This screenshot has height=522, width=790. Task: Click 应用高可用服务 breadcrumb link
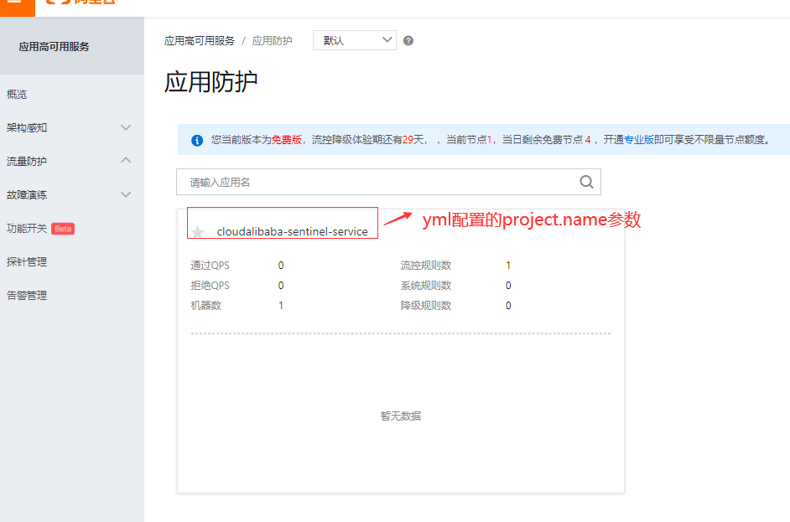click(x=200, y=41)
